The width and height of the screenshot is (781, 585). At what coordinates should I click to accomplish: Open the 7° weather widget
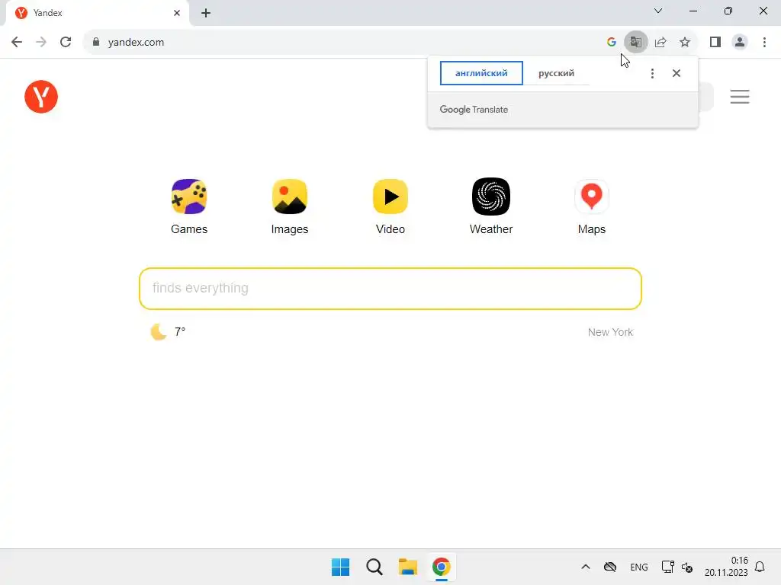(168, 332)
